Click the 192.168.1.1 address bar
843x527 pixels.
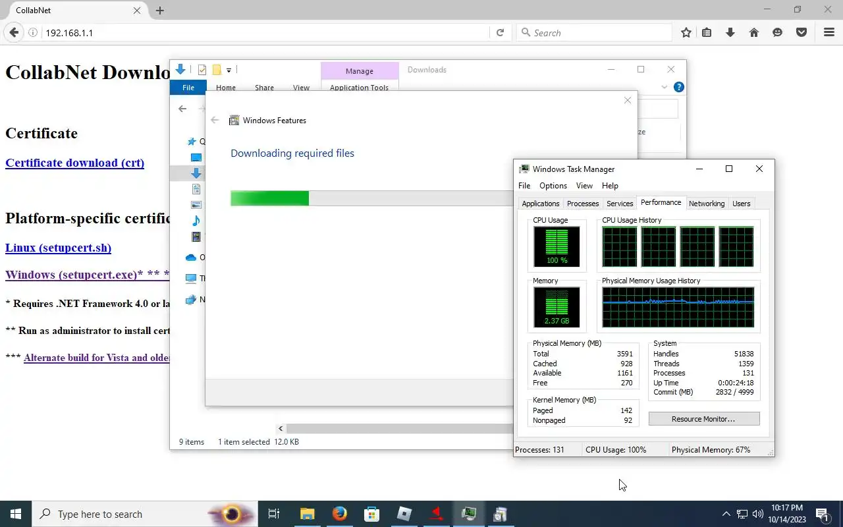tap(265, 32)
